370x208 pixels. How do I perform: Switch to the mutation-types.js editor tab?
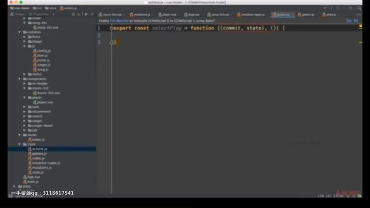point(251,14)
